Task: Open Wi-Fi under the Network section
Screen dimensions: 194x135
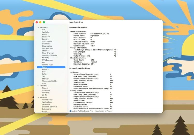Action: pyautogui.click(x=44, y=95)
